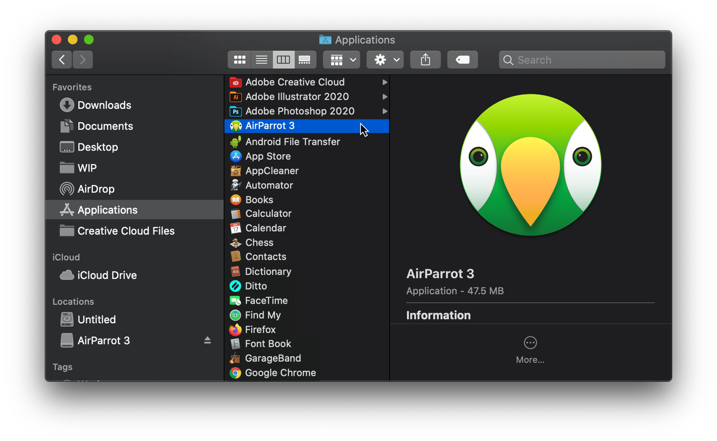
Task: Click the GarageBand guitar icon
Action: pyautogui.click(x=236, y=358)
